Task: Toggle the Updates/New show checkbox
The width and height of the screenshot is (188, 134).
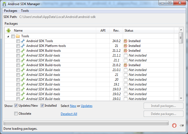Action: click(x=16, y=106)
